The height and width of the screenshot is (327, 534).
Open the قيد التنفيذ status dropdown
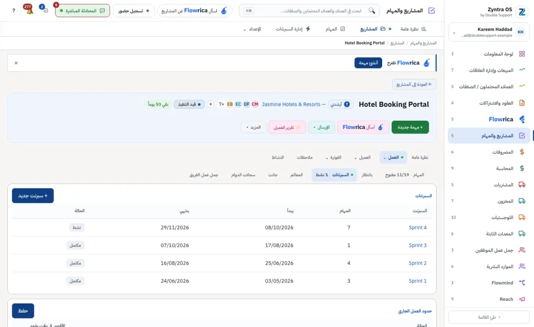click(189, 104)
